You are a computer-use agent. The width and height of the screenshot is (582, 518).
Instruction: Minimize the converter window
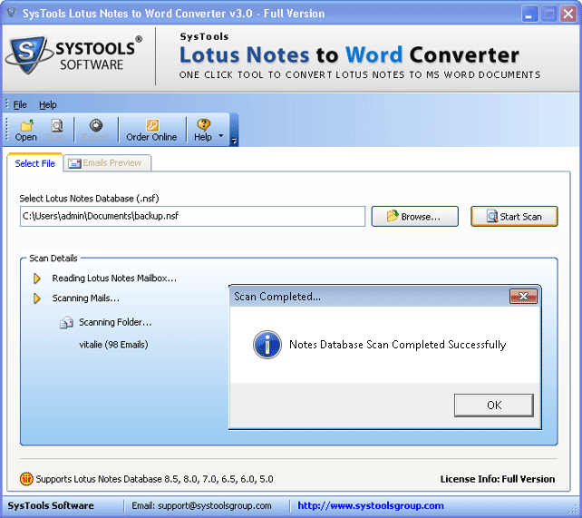click(x=529, y=15)
